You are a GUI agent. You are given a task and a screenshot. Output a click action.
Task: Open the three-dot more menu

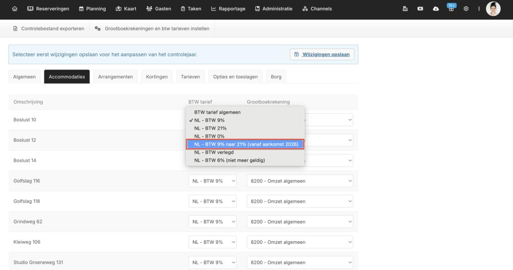tap(479, 9)
